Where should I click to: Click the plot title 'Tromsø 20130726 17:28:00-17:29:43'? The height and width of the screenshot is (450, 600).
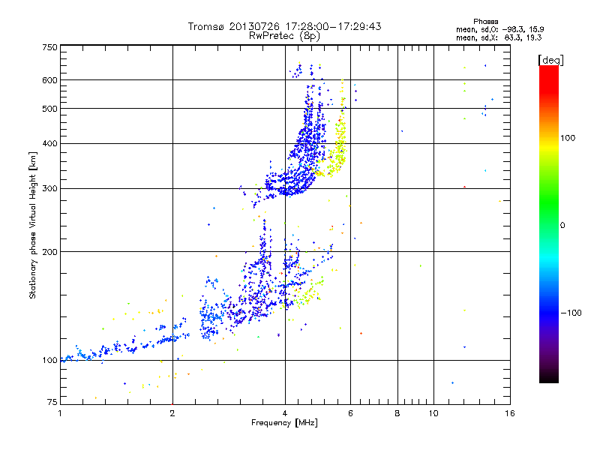[284, 26]
